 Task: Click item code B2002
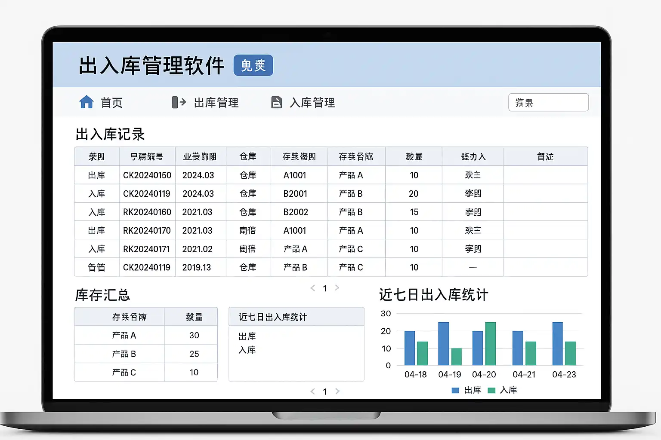point(296,212)
